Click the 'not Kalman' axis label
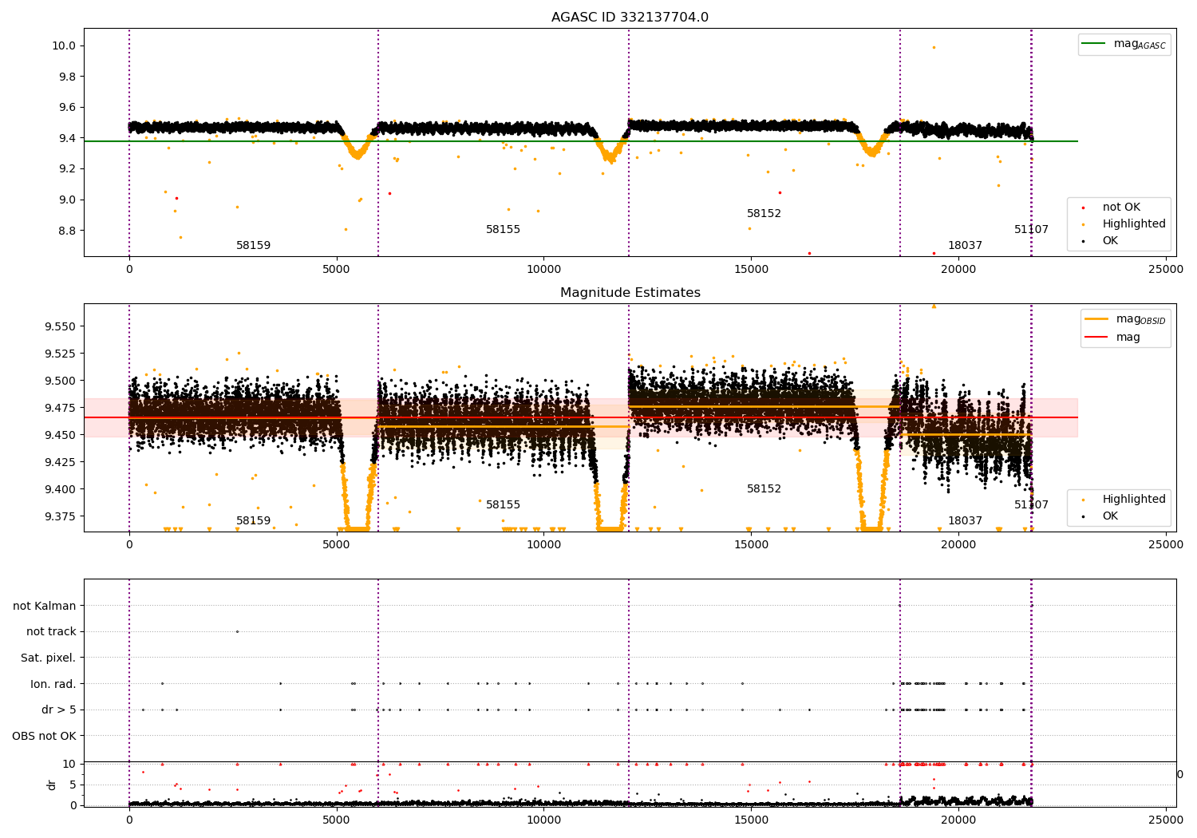The width and height of the screenshot is (1197, 838). click(45, 606)
